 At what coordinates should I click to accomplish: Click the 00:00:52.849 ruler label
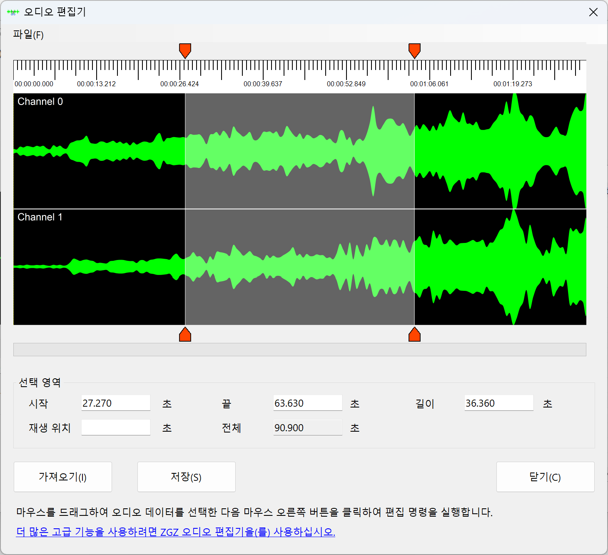tap(346, 84)
